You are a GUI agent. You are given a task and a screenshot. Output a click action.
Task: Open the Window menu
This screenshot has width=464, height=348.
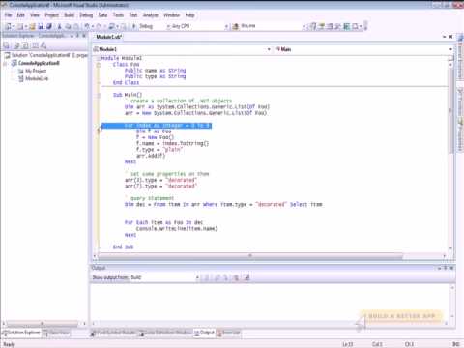click(172, 15)
